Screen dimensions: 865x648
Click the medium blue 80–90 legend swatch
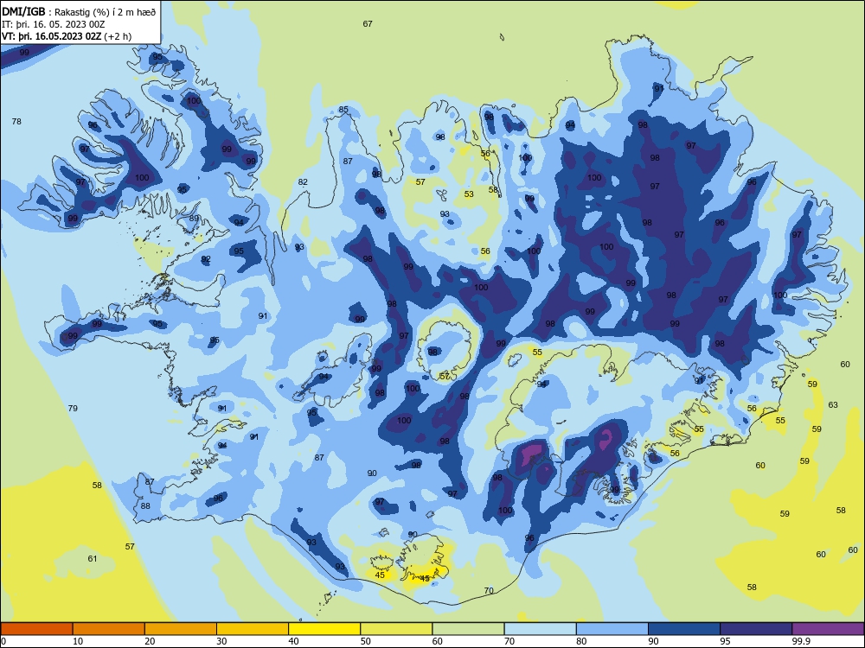[x=612, y=629]
